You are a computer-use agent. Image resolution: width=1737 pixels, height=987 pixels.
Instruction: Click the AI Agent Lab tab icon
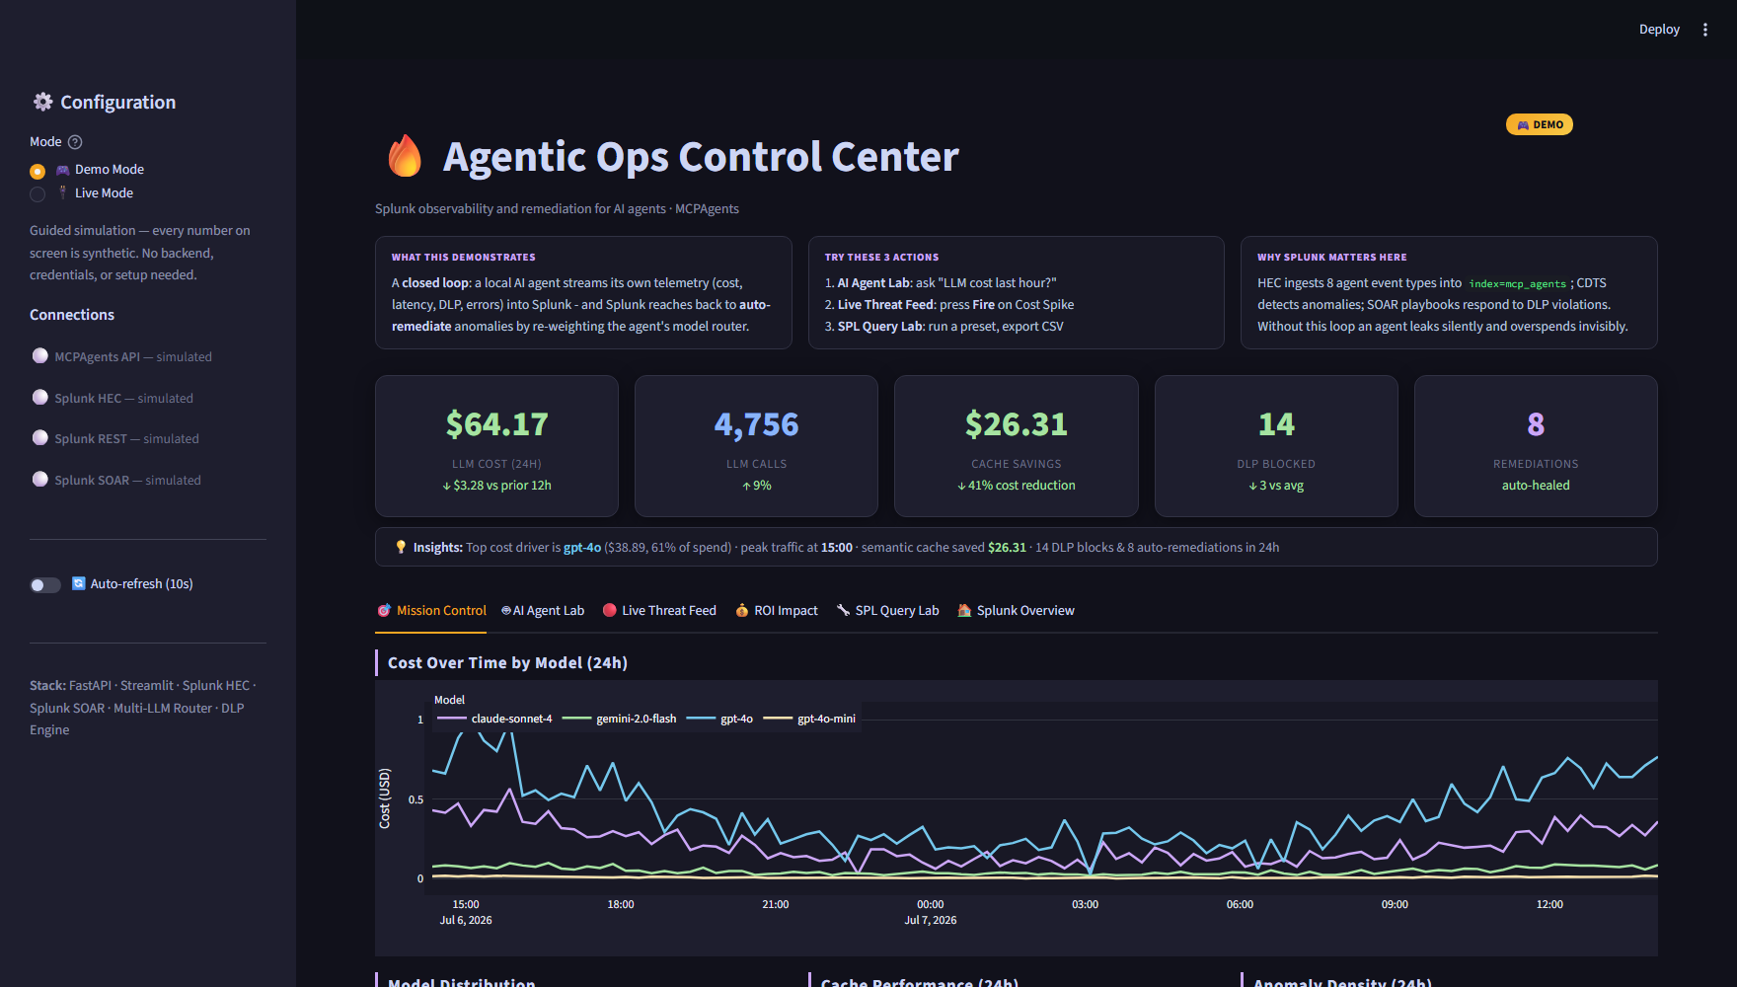506,611
